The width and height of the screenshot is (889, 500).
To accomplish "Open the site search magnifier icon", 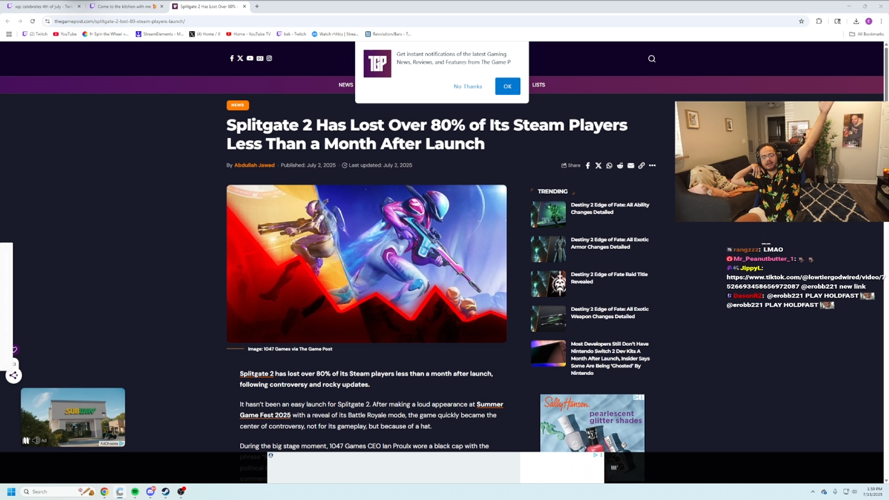I will coord(651,58).
